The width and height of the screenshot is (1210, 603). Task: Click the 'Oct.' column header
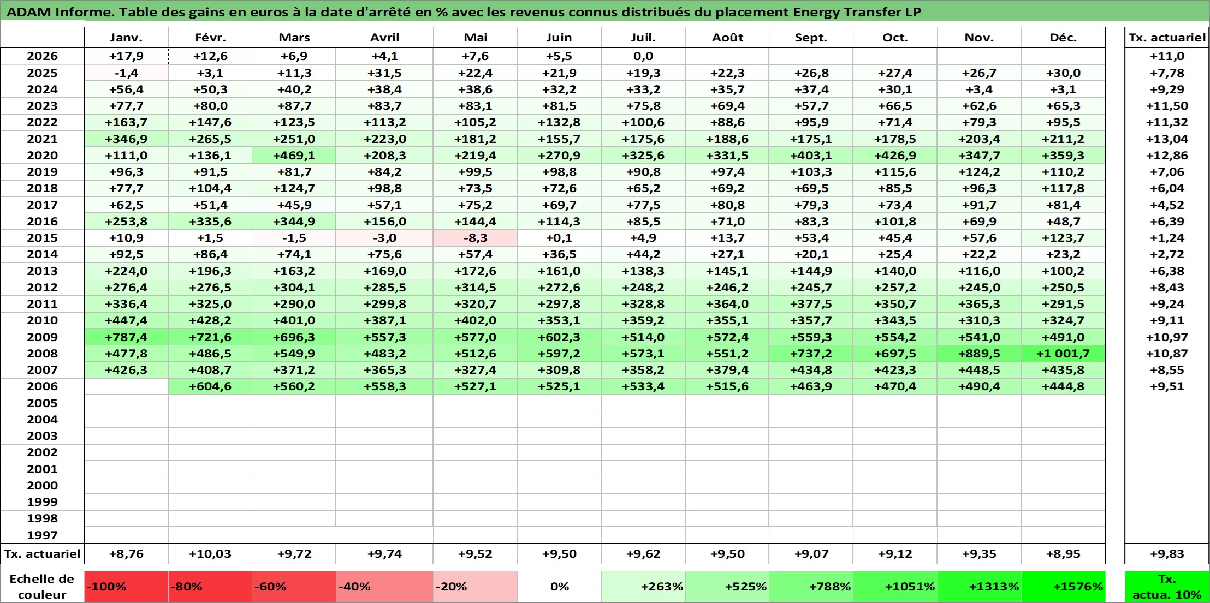point(895,38)
